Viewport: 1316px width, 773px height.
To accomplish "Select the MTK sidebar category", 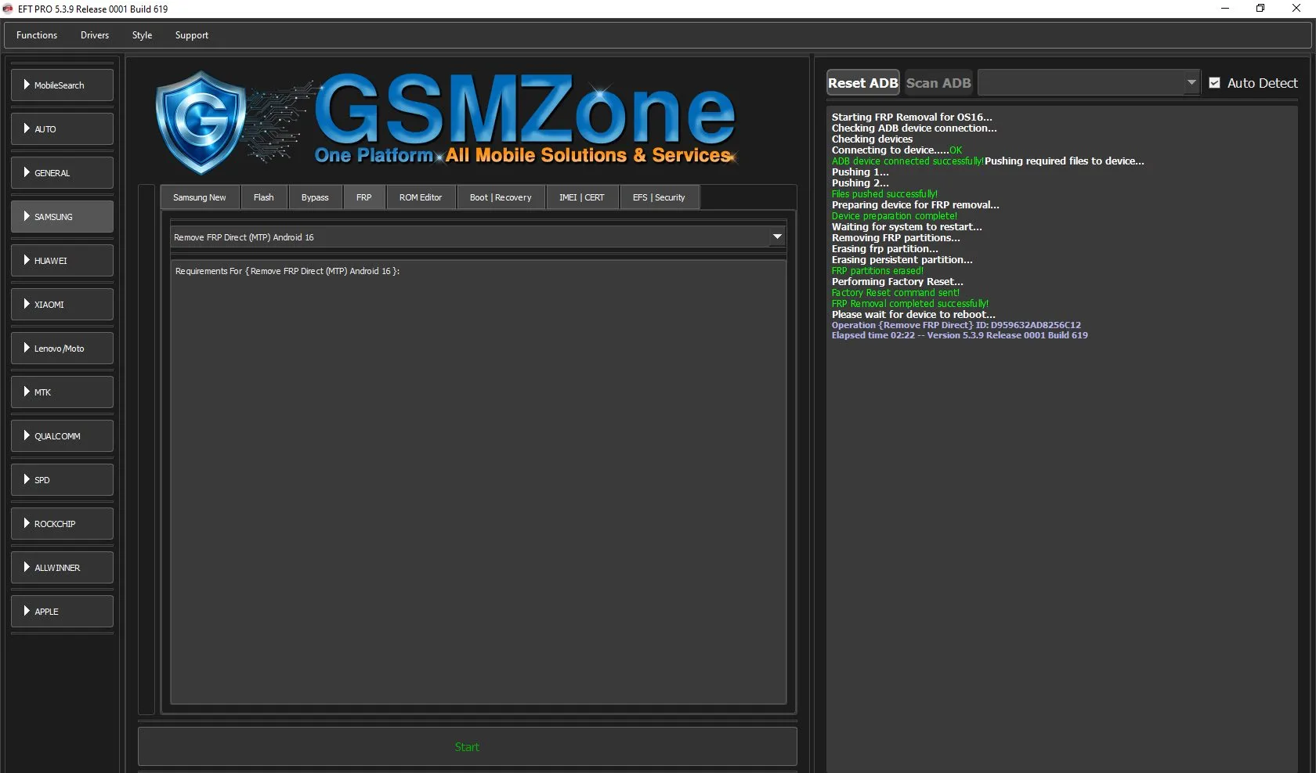I will [62, 392].
